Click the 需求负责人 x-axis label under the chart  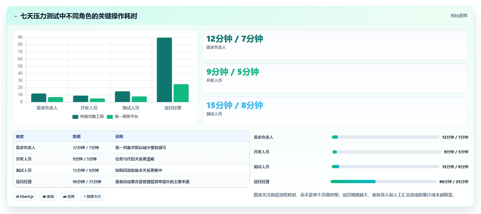[x=47, y=108]
